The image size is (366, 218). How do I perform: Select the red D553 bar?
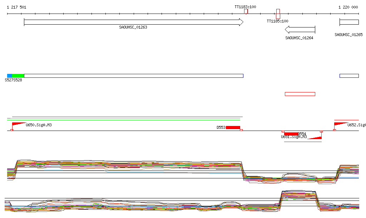pyautogui.click(x=233, y=127)
